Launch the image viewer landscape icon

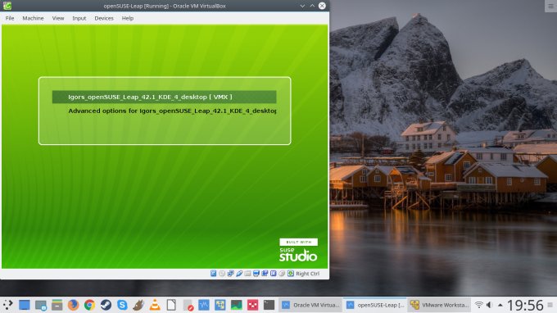(x=236, y=305)
